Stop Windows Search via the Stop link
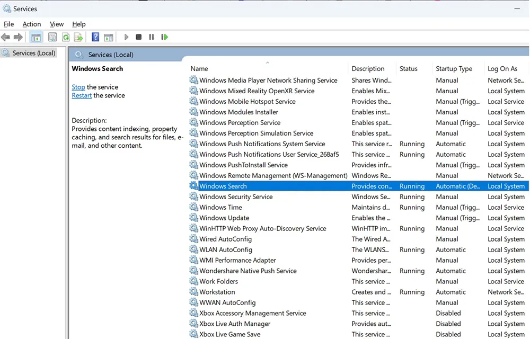Image resolution: width=530 pixels, height=339 pixels. 78,87
